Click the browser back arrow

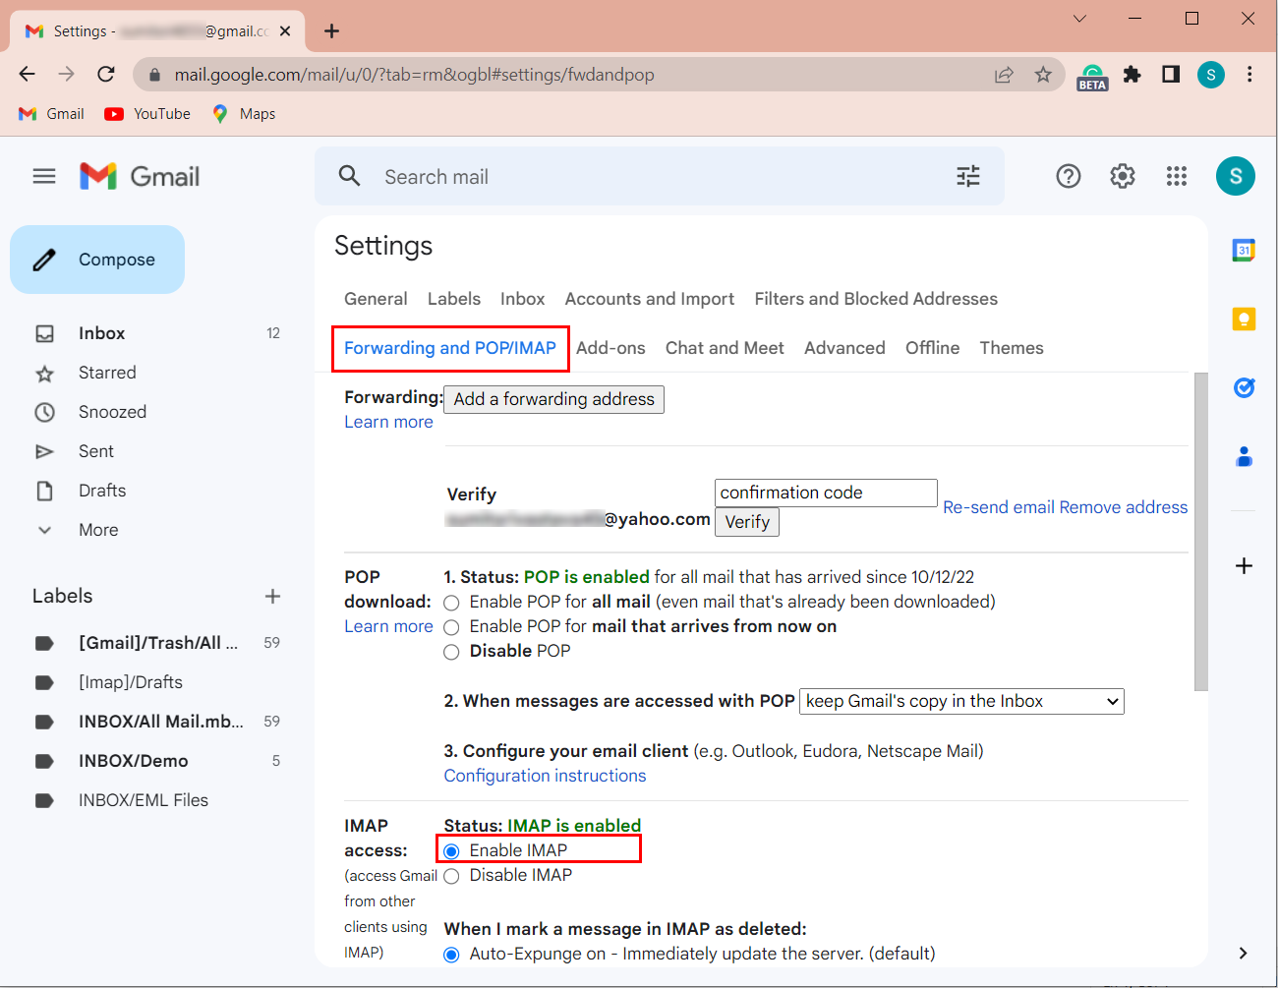[x=27, y=74]
